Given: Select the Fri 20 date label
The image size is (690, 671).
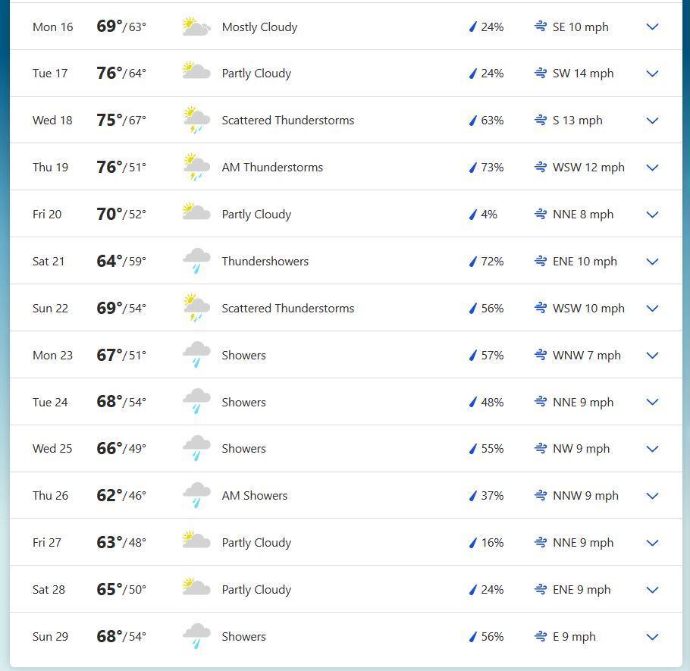Looking at the screenshot, I should [47, 215].
